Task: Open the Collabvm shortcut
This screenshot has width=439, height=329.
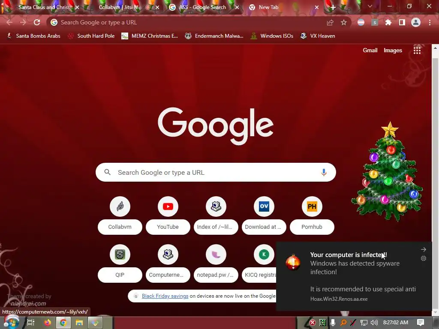Action: (120, 215)
